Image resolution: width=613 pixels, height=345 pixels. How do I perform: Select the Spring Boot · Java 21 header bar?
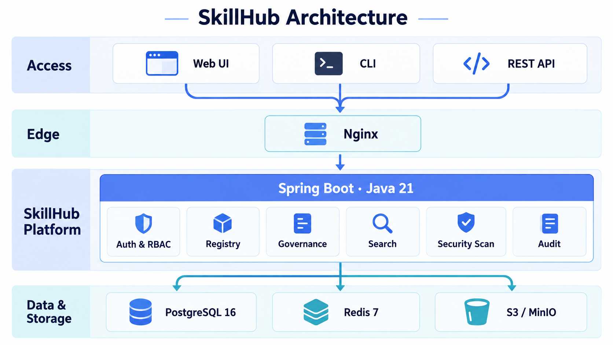pos(346,188)
